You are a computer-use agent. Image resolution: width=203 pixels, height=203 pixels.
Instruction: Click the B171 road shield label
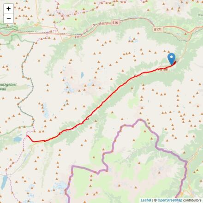[158, 29]
